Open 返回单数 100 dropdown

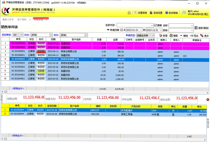coord(22,35)
